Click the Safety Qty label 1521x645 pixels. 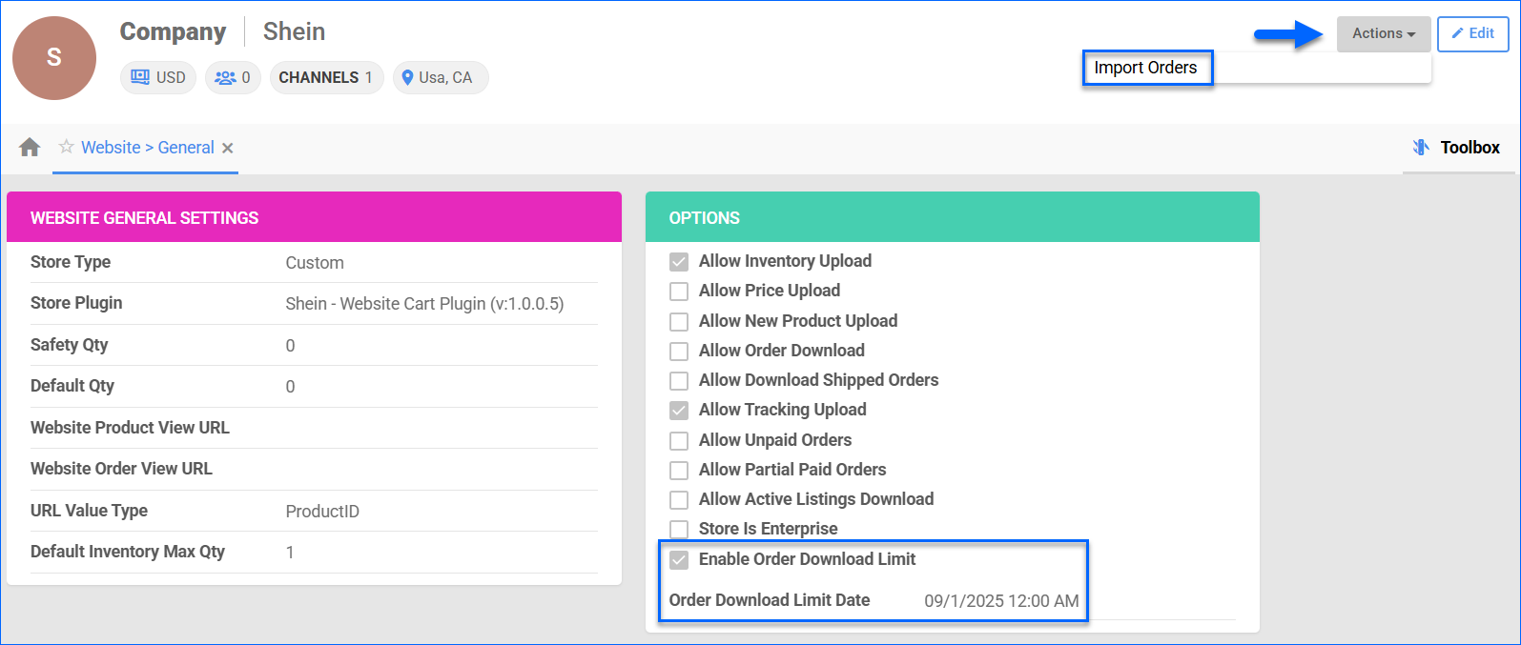click(69, 345)
